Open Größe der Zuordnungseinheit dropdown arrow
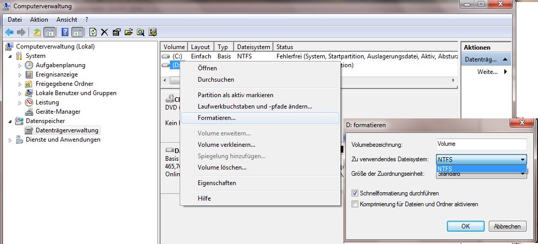This screenshot has height=244, width=538. coord(523,174)
